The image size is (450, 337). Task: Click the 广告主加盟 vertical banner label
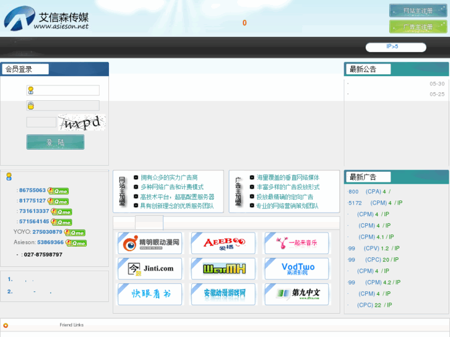[238, 191]
